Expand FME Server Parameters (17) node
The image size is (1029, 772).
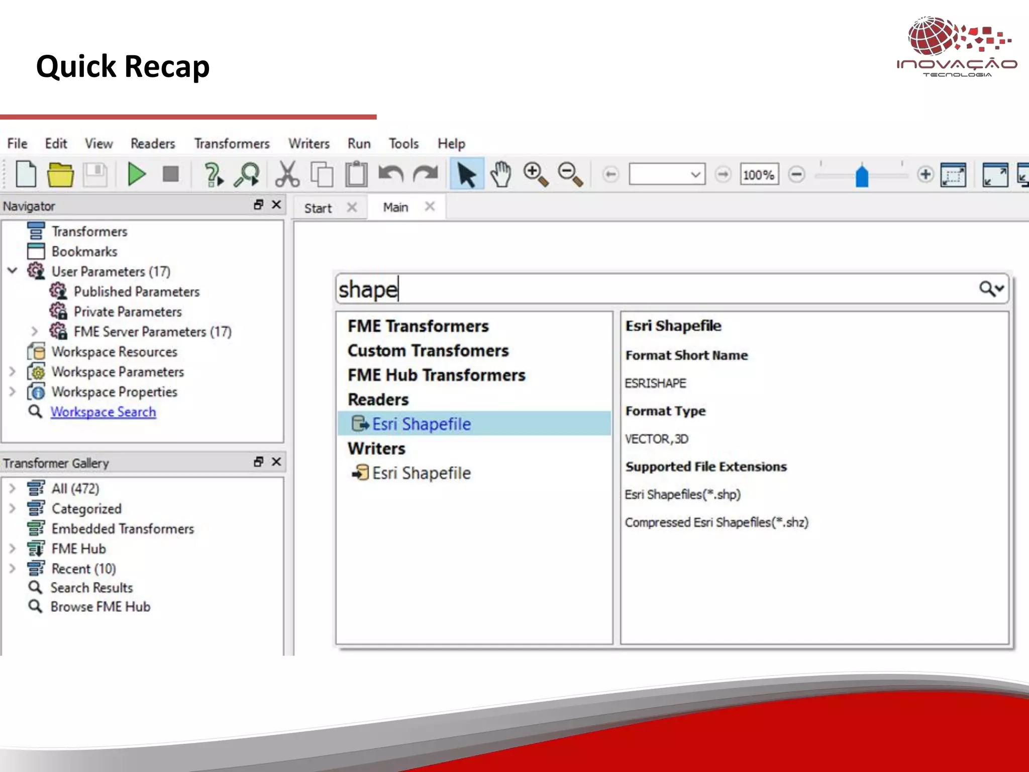tap(34, 331)
